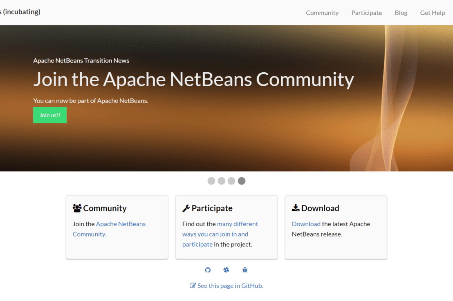
Task: Click the edit-page pencil icon
Action: click(x=193, y=285)
